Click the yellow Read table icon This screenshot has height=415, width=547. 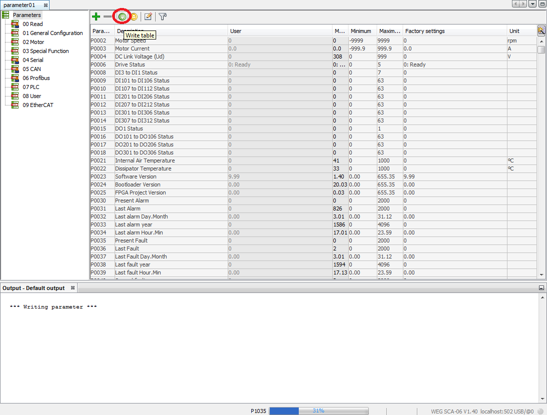(x=134, y=16)
